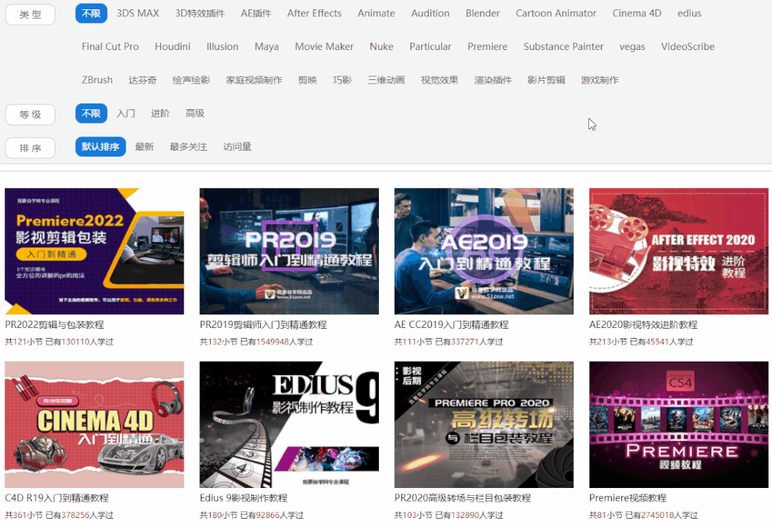Select the Premiere category filter
The height and width of the screenshot is (528, 772).
[488, 46]
